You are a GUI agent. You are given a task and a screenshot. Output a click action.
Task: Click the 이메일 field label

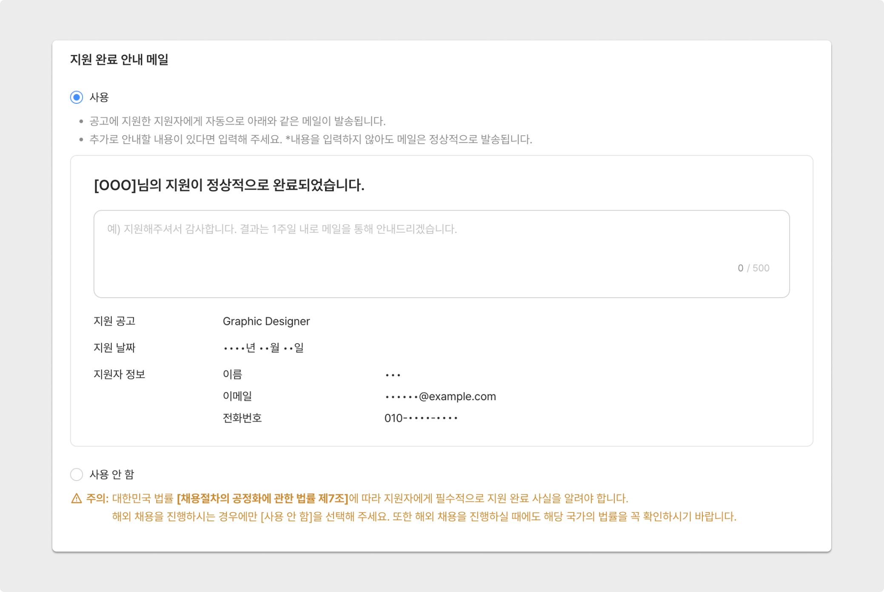coord(237,396)
